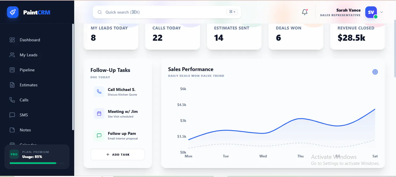Open Notes from the sidebar
Image resolution: width=396 pixels, height=177 pixels.
(x=25, y=130)
